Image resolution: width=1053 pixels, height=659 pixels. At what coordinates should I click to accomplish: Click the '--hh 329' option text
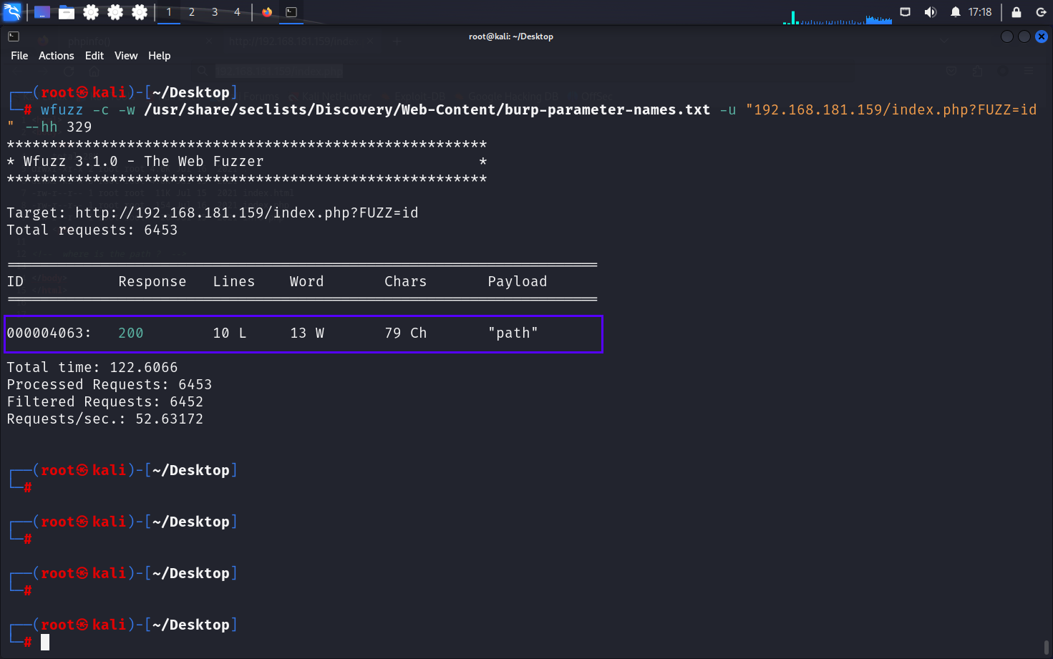tap(58, 127)
